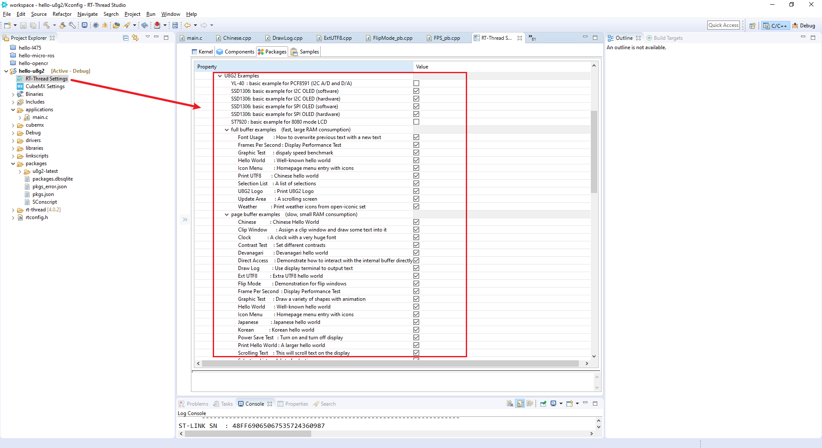
Task: Enable the YL-40 PCF8591 example checkbox
Action: 416,83
